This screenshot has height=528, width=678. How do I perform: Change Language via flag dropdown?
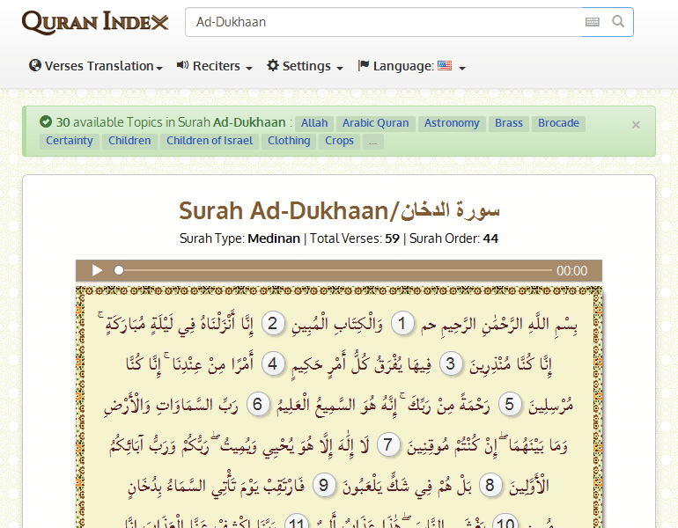click(411, 66)
